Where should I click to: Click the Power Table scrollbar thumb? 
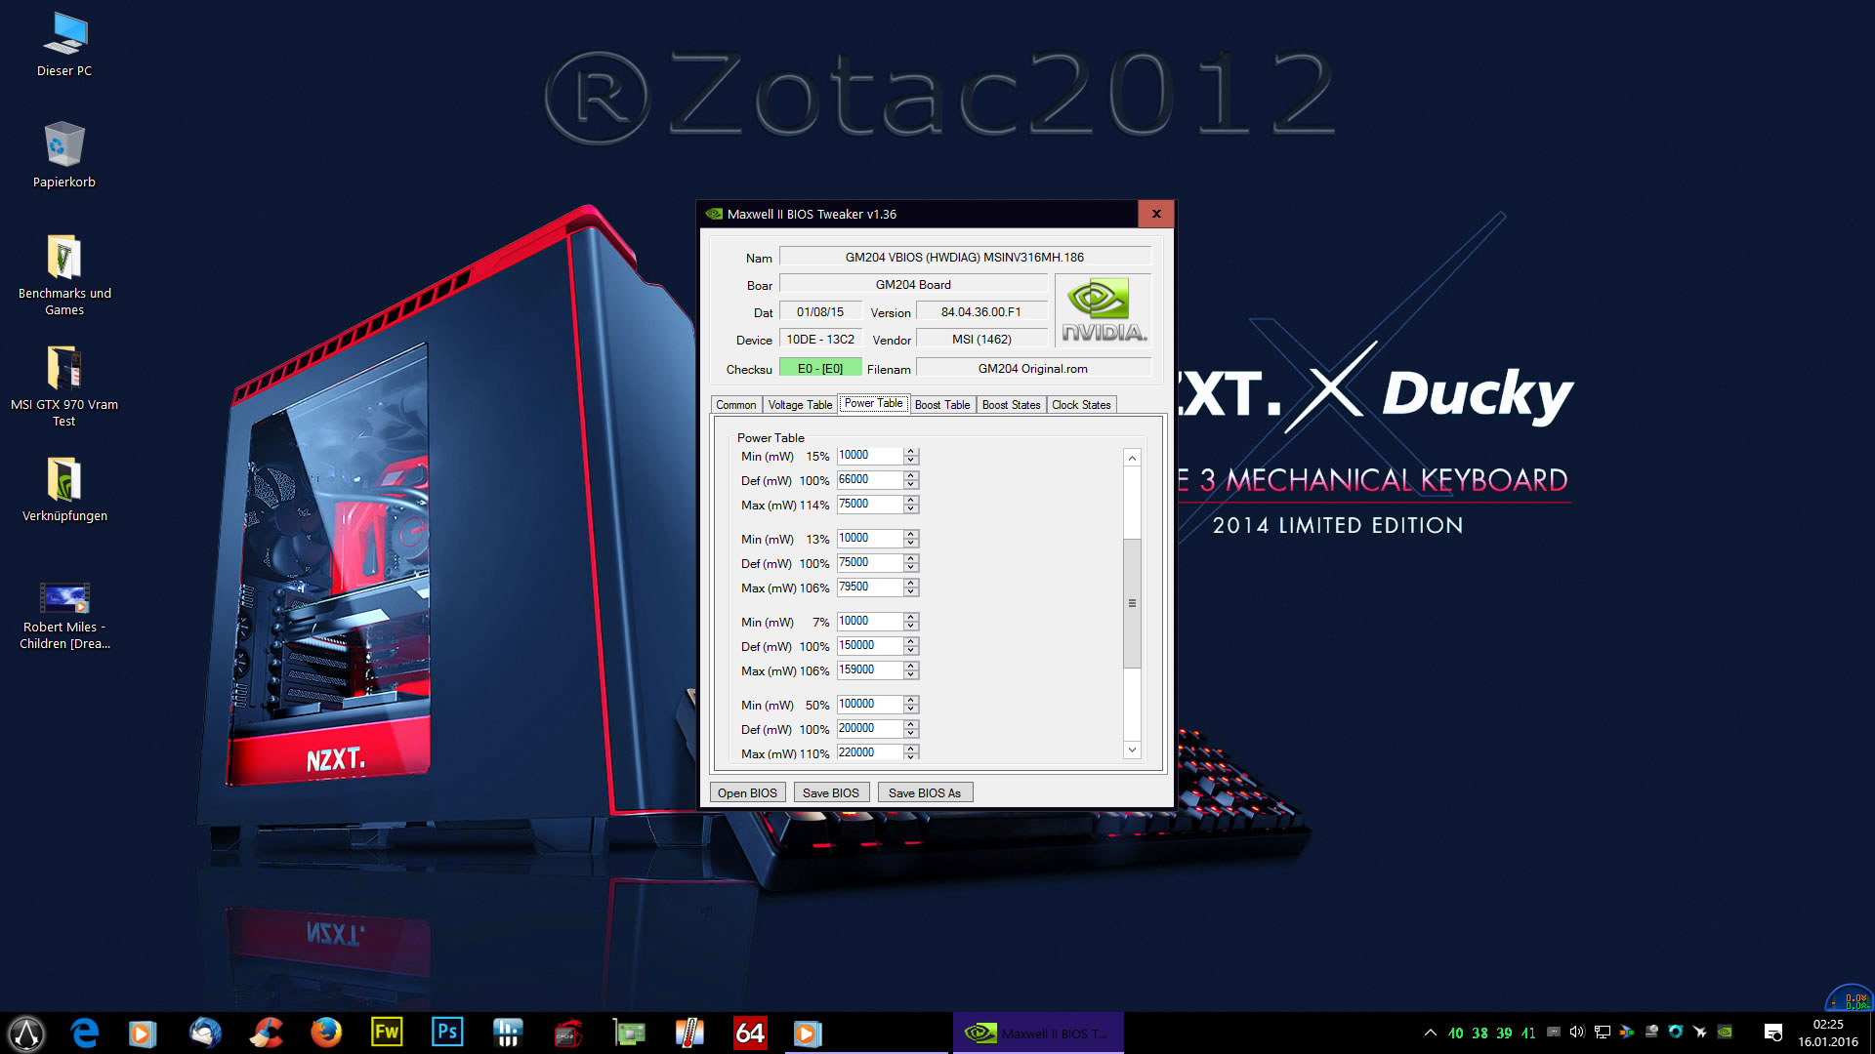(1132, 603)
